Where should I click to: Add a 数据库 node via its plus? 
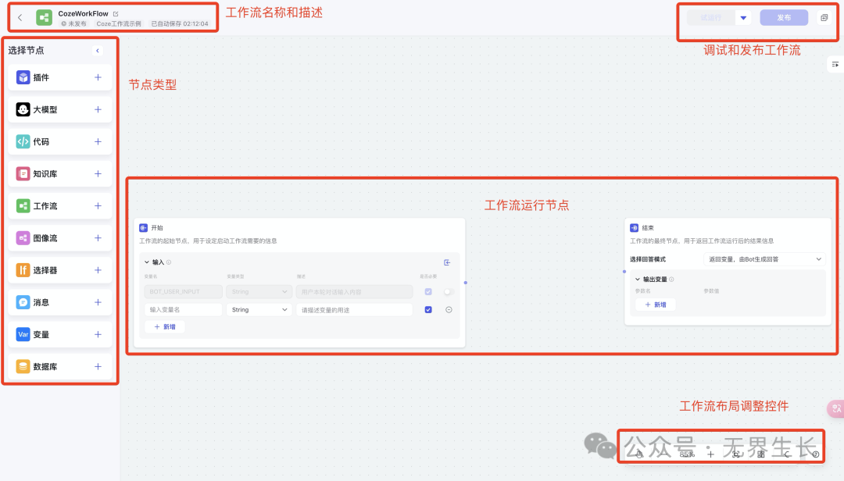[98, 366]
